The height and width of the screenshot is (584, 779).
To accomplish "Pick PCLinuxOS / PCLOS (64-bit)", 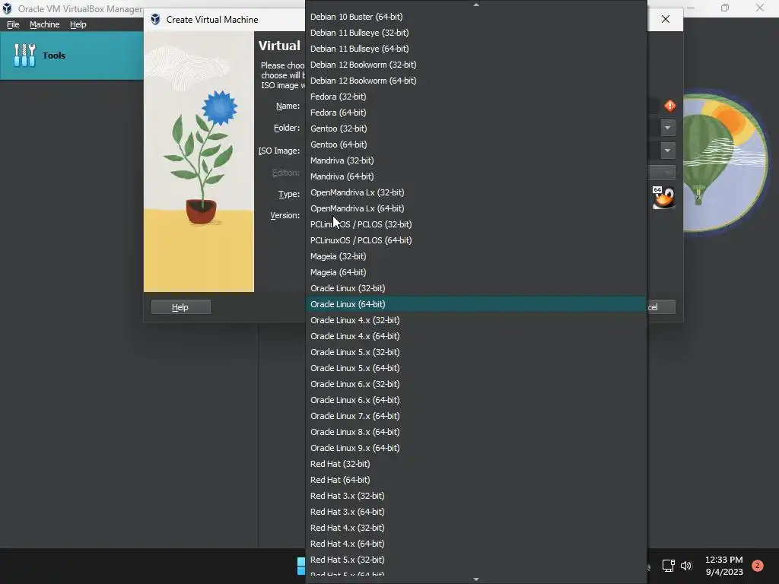I will tap(476, 240).
